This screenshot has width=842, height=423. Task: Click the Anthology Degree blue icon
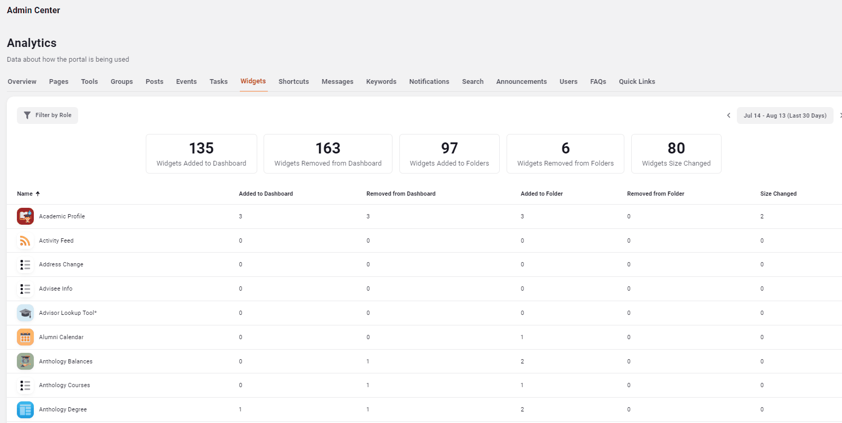point(25,410)
